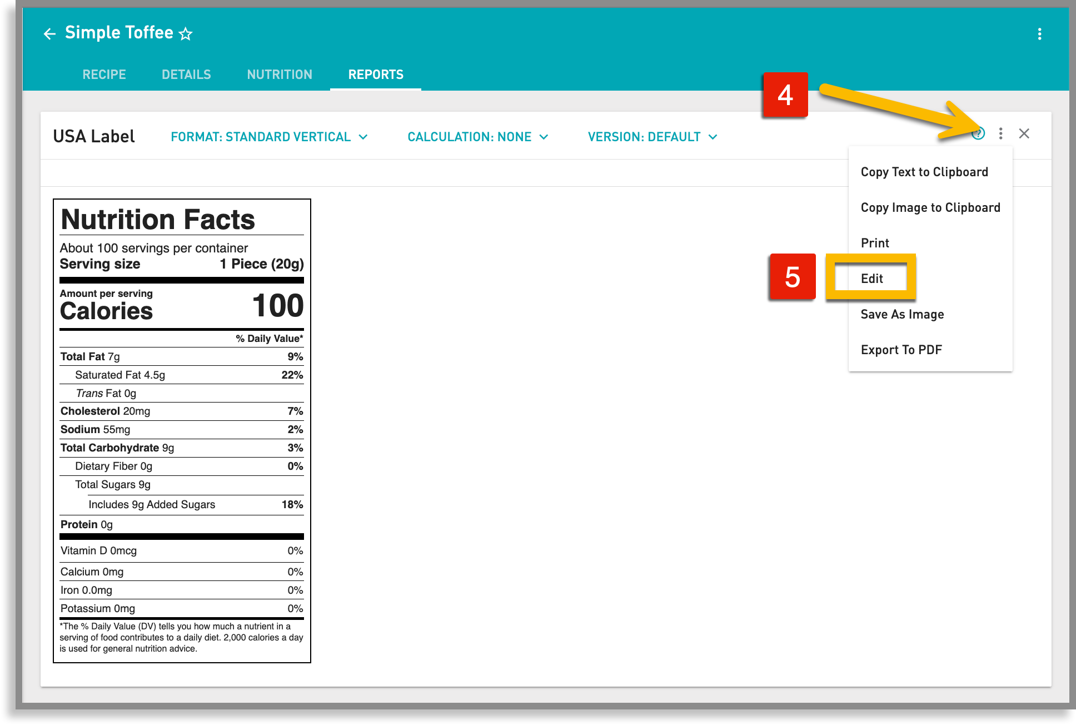This screenshot has height=725, width=1076.
Task: Favorite the recipe using the star icon
Action: (186, 33)
